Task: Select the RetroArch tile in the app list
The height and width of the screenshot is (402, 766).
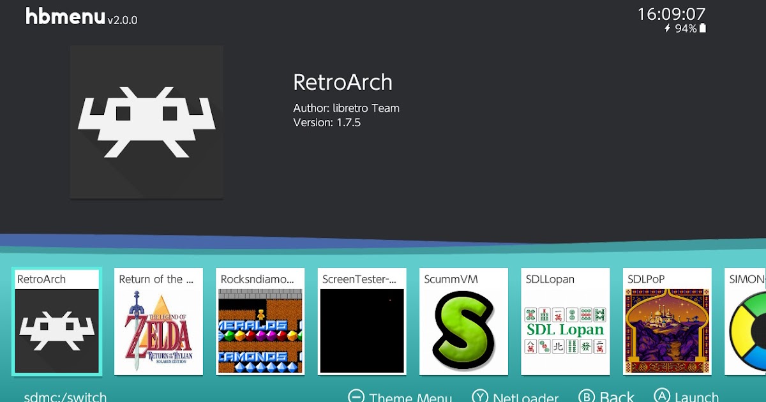Action: click(x=57, y=321)
